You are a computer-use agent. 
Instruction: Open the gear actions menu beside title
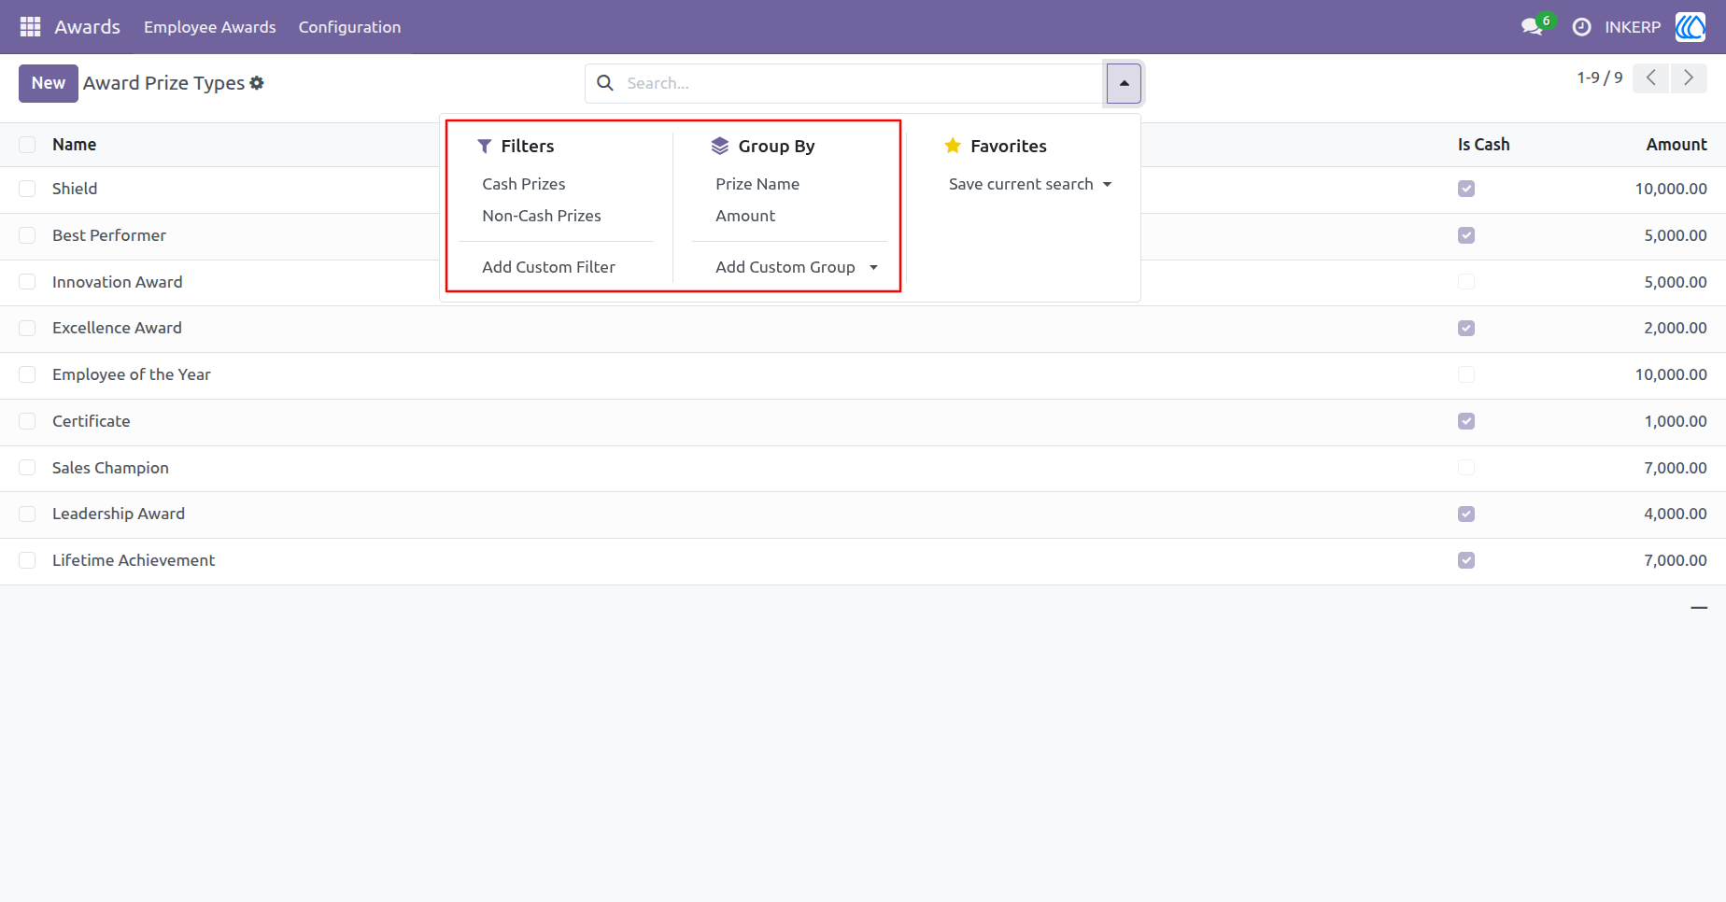[x=257, y=83]
